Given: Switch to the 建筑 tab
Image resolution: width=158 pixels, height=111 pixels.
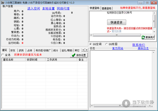Looking at the screenshot, I should [x=5, y=50].
